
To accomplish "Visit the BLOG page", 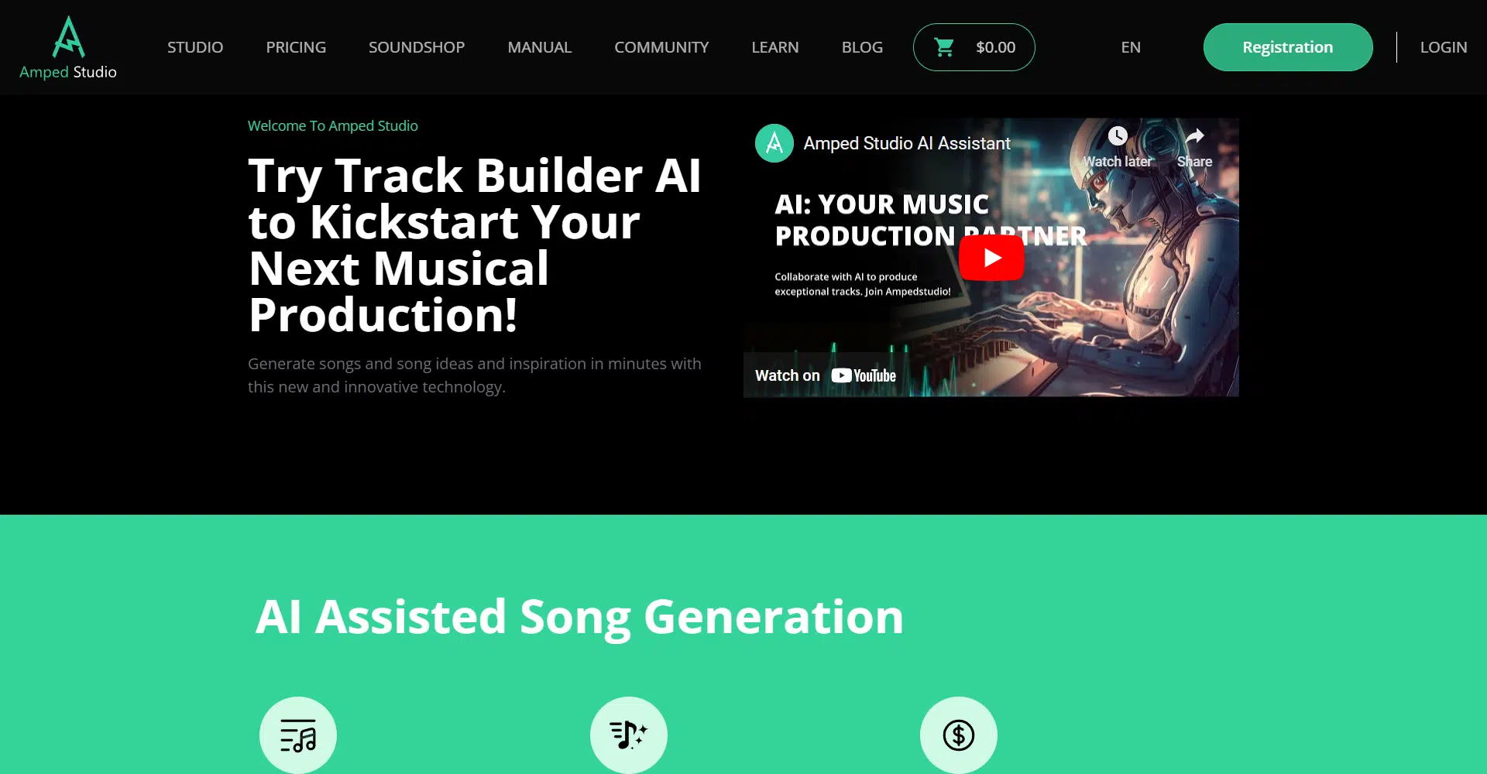I will 862,47.
